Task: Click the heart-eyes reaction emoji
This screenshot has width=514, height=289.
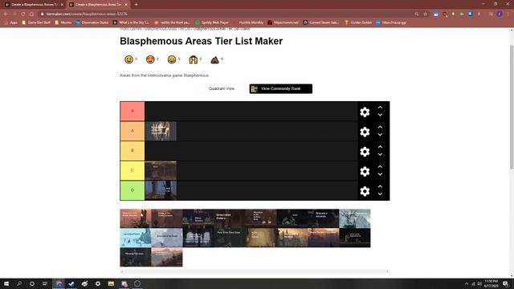Action: (x=150, y=59)
